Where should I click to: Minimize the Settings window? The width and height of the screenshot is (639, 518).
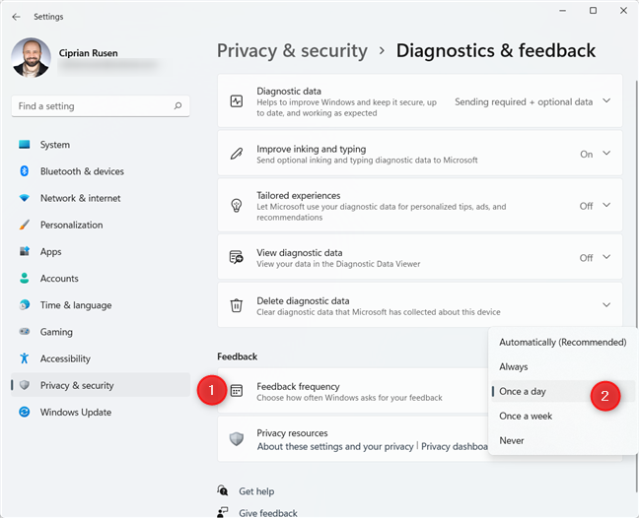(563, 11)
